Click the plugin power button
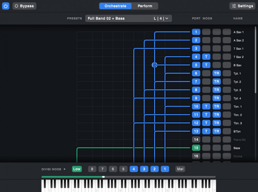The height and width of the screenshot is (192, 258). click(6, 6)
